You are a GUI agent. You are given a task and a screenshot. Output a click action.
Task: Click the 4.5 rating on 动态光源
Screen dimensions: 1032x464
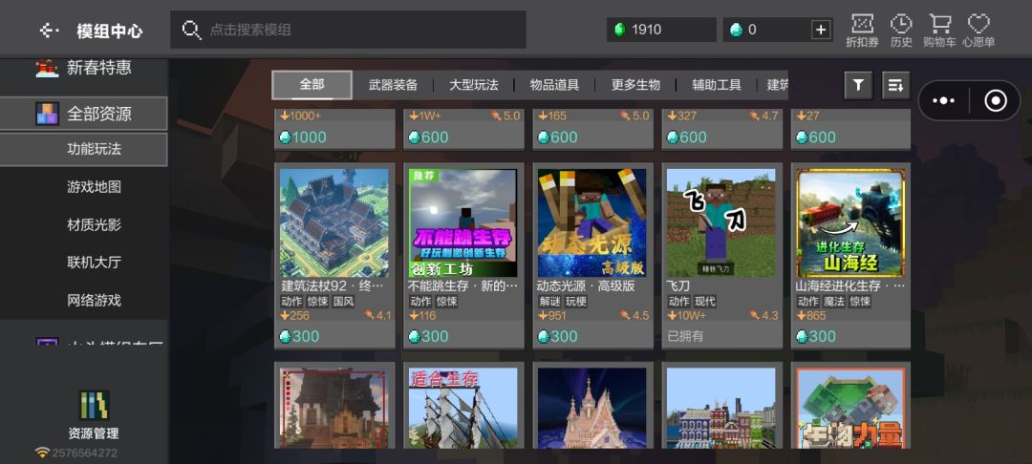point(634,315)
